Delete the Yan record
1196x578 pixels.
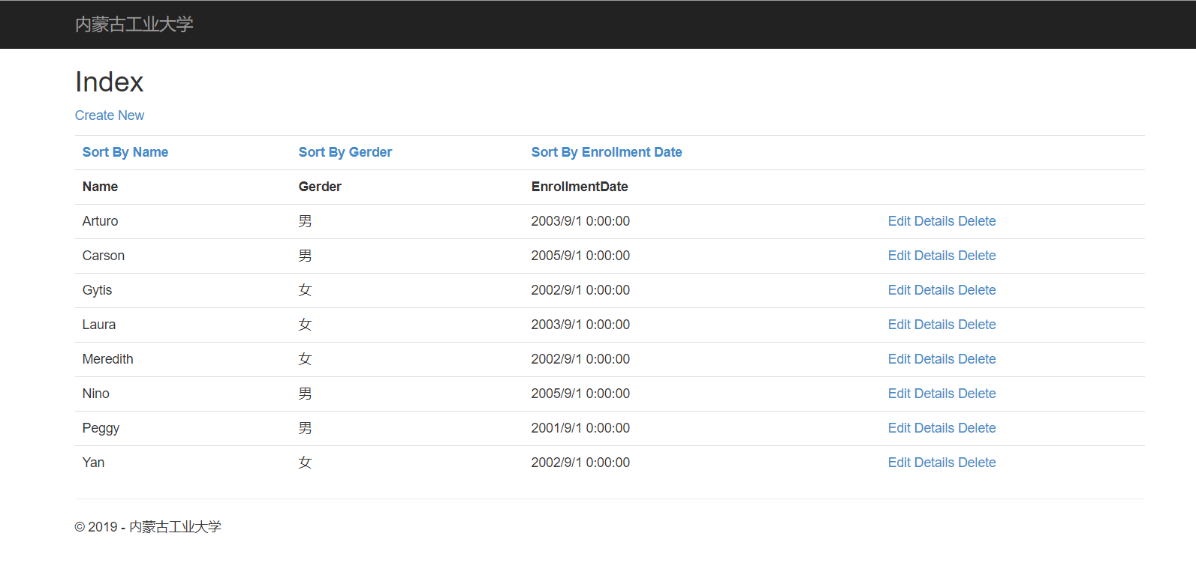click(x=977, y=463)
